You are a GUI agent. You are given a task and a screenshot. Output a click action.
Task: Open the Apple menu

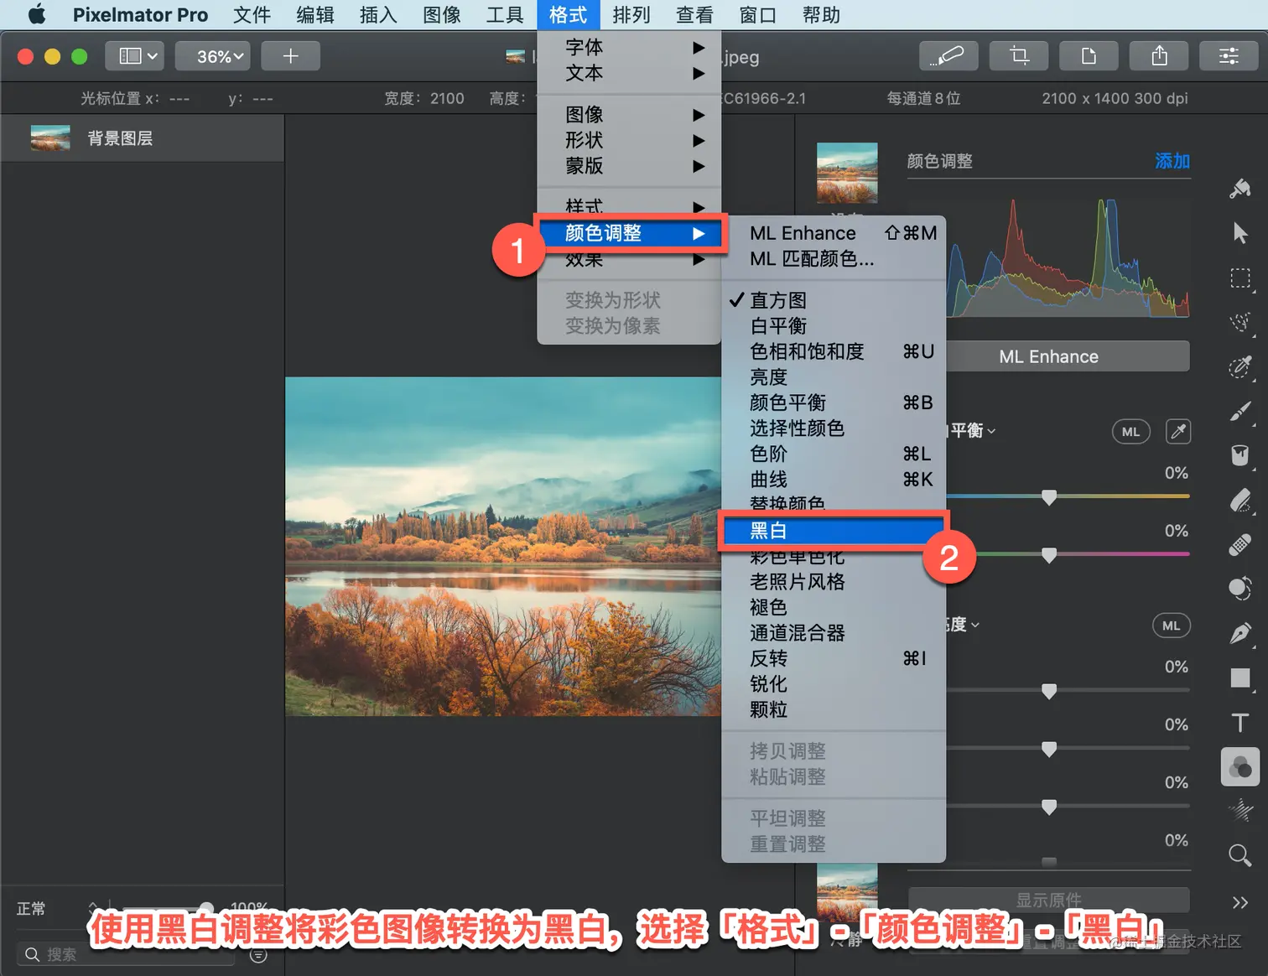[x=37, y=14]
